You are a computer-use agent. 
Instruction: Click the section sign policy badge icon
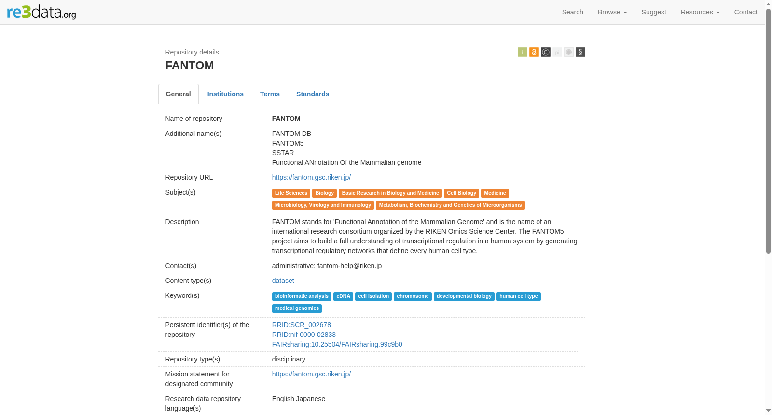[x=580, y=52]
